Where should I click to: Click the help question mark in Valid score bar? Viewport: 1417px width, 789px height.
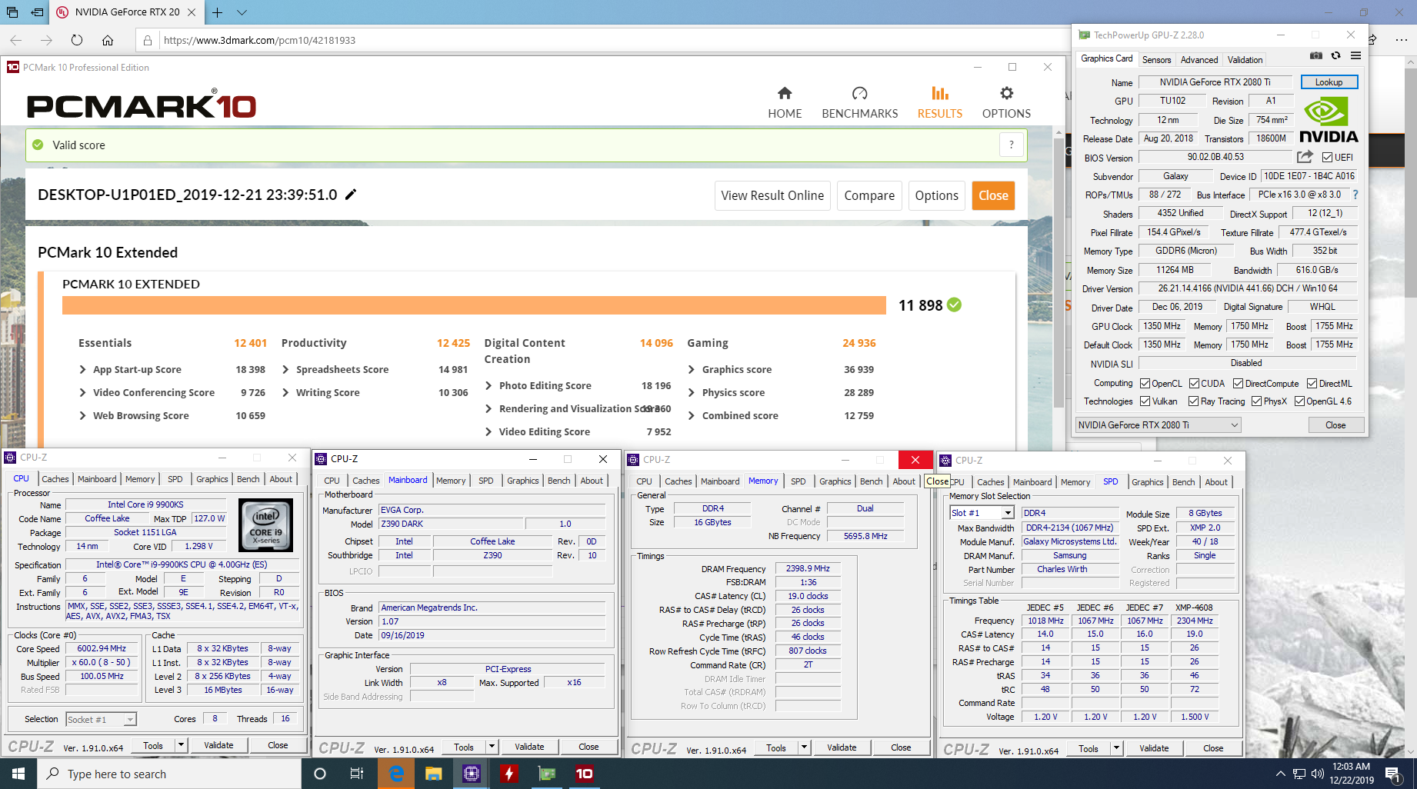point(1012,145)
